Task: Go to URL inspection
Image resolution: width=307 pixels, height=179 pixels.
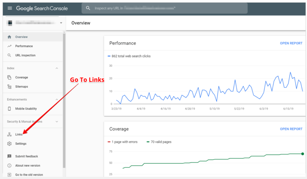Action: [33, 55]
